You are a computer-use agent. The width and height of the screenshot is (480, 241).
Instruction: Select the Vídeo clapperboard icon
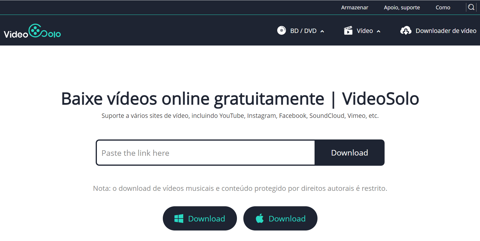tap(348, 30)
